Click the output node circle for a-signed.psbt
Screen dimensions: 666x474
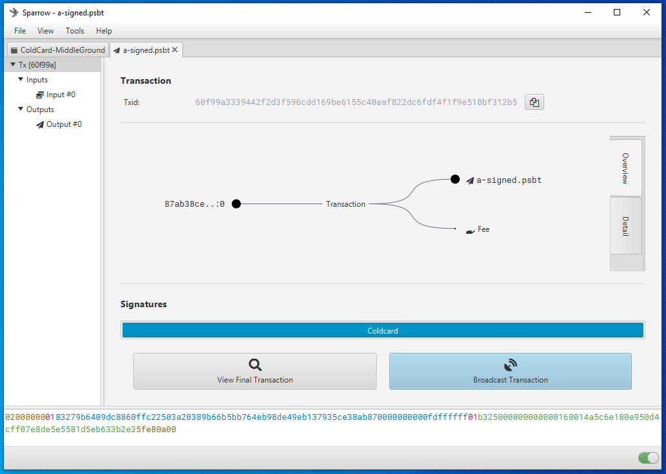pos(455,179)
